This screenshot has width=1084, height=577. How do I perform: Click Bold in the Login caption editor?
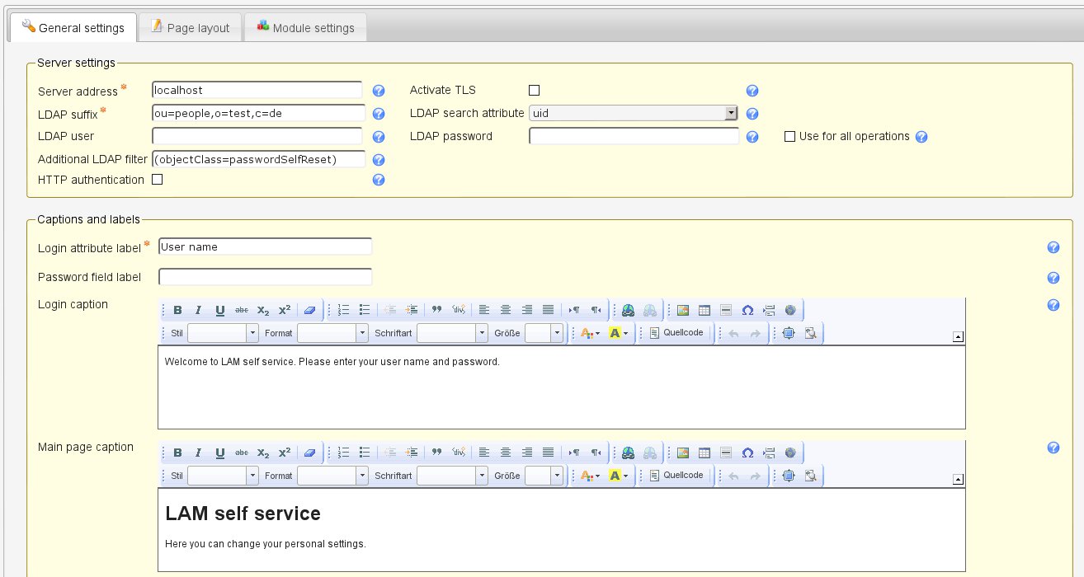177,311
